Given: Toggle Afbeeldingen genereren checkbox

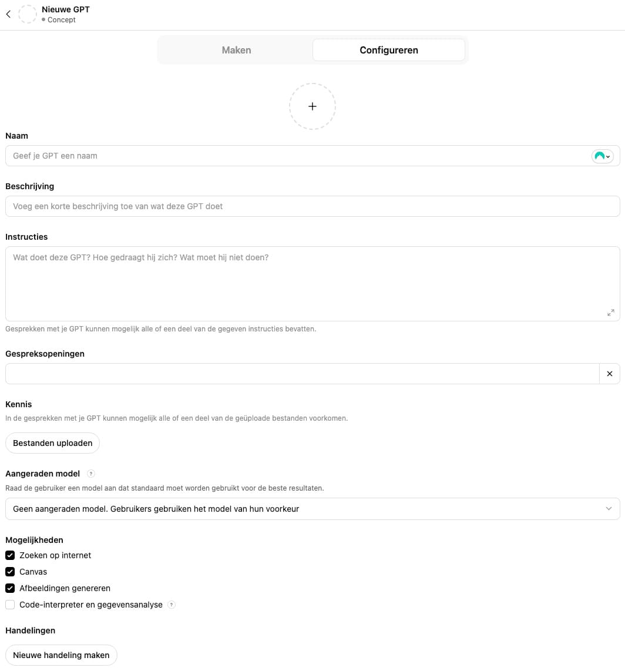Looking at the screenshot, I should (10, 588).
